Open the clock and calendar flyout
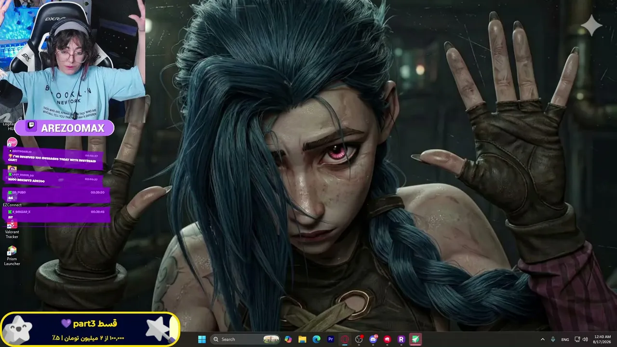617x347 pixels. point(603,339)
